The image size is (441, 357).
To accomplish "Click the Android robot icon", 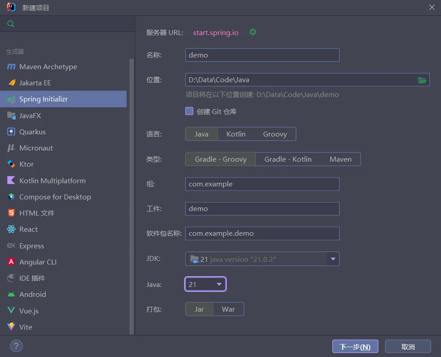I will pyautogui.click(x=11, y=294).
